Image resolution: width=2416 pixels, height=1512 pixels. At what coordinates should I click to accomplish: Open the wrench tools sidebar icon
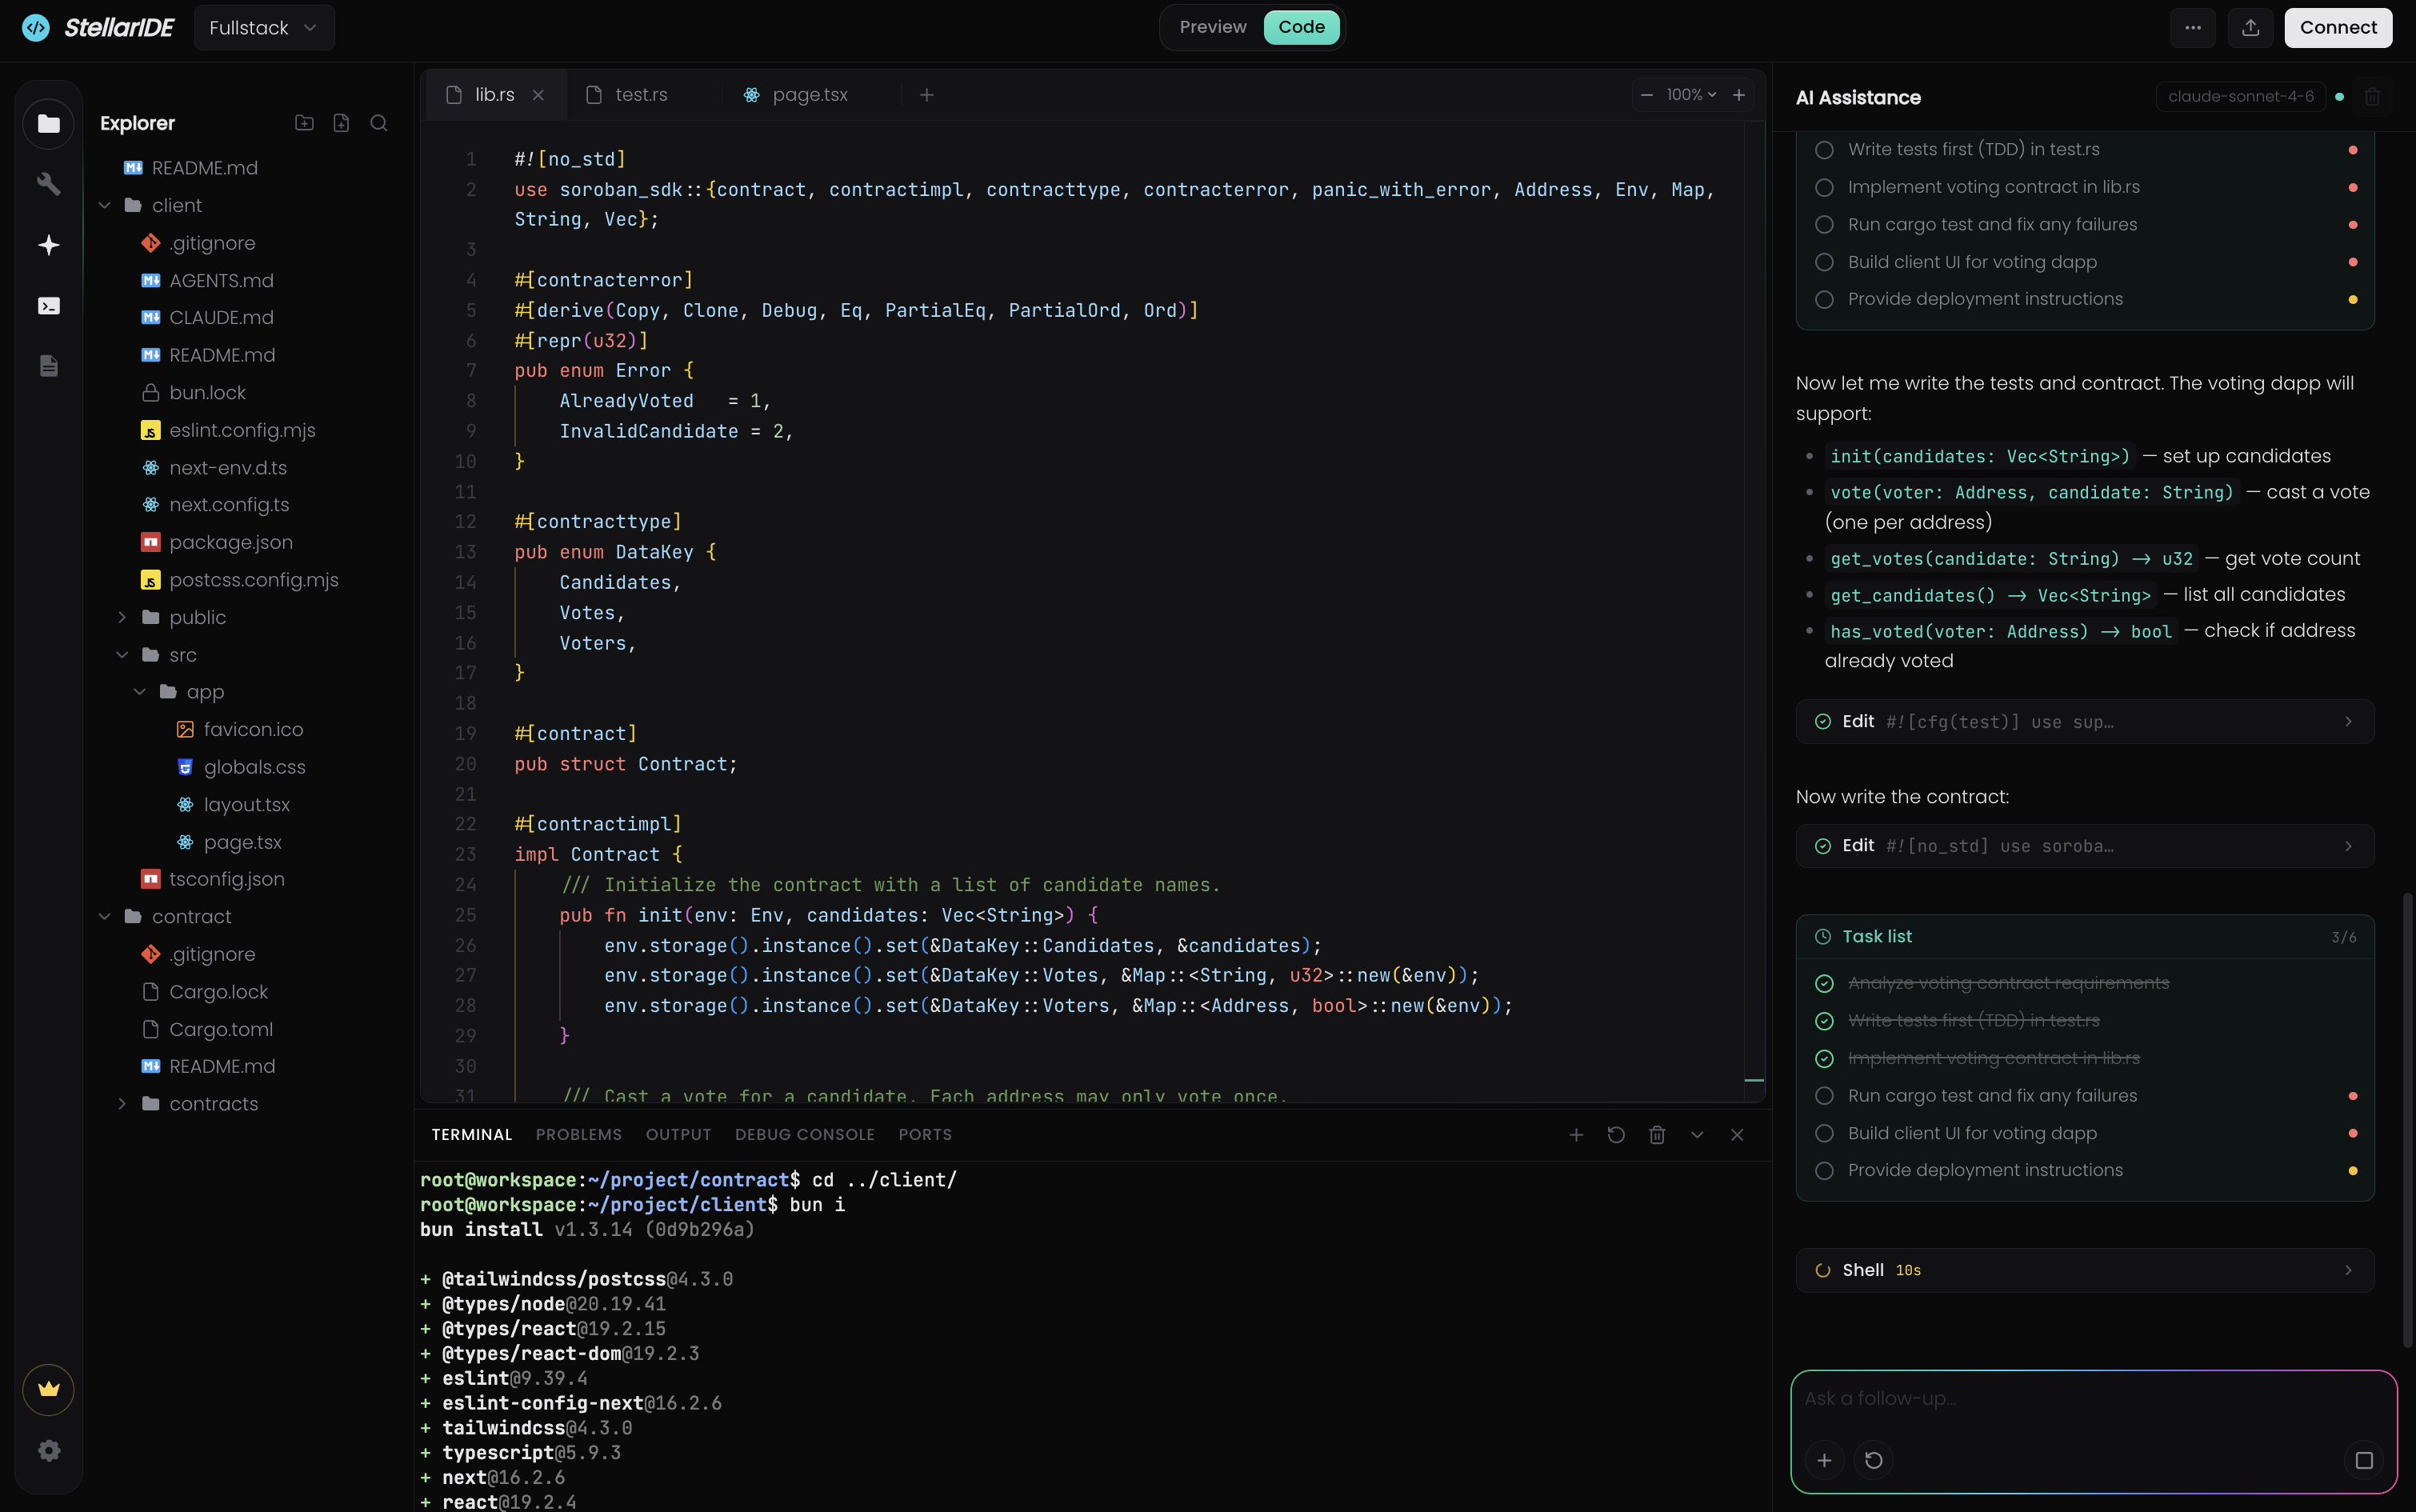pos(48,184)
